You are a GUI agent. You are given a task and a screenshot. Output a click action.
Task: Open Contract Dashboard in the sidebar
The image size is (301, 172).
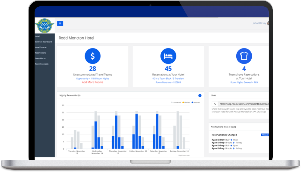43,42
